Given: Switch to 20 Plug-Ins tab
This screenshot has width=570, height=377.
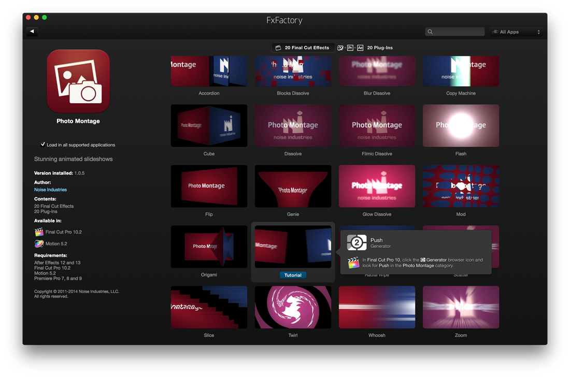Looking at the screenshot, I should tap(379, 48).
